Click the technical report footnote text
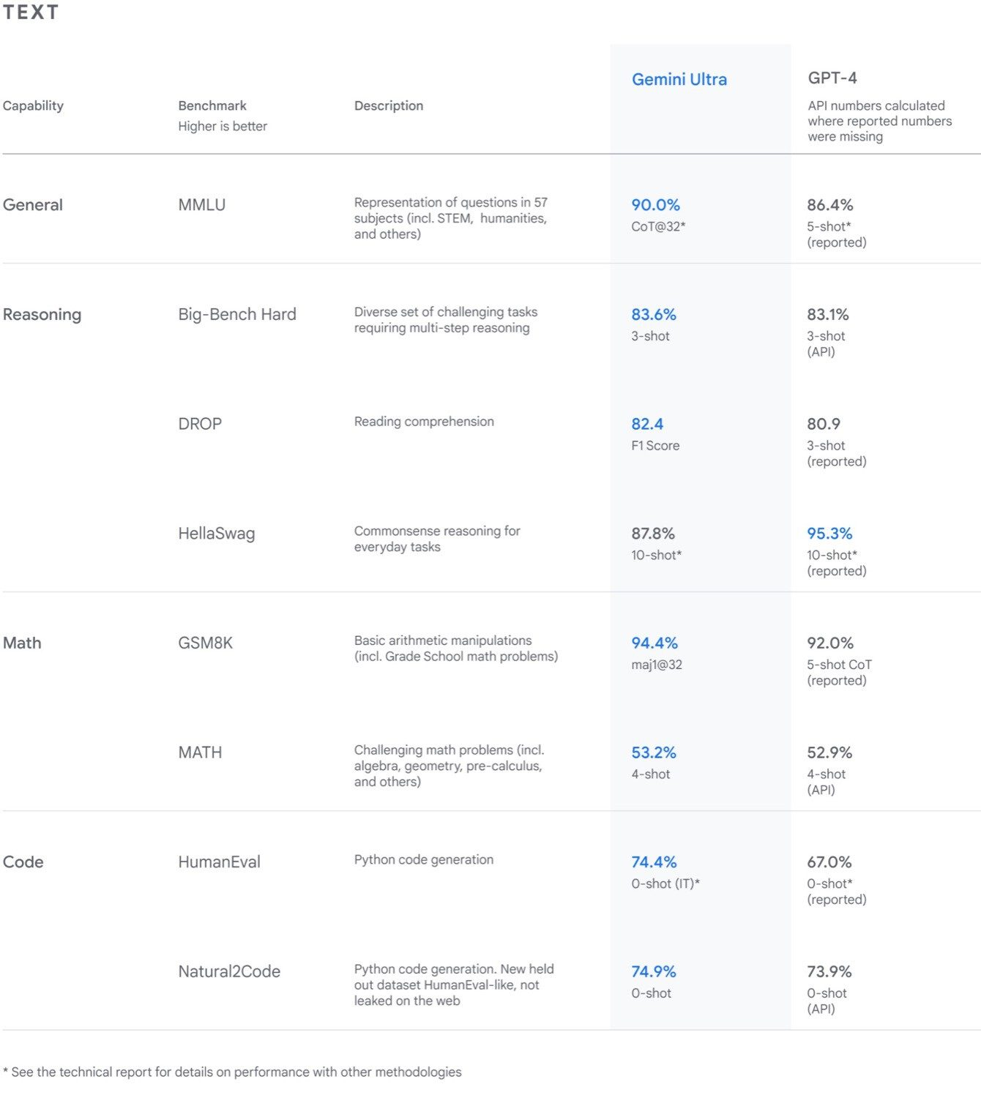 [232, 1072]
